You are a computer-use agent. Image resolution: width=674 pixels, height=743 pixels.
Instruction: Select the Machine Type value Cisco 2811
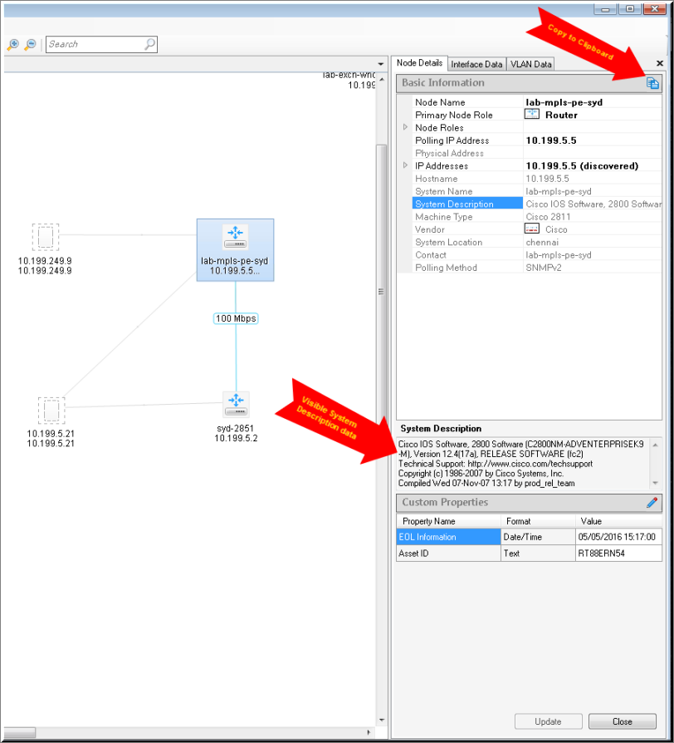pos(548,217)
